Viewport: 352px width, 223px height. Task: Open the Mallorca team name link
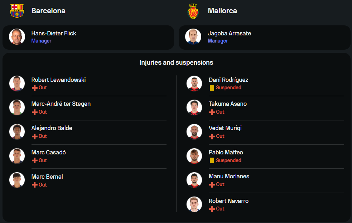[222, 11]
